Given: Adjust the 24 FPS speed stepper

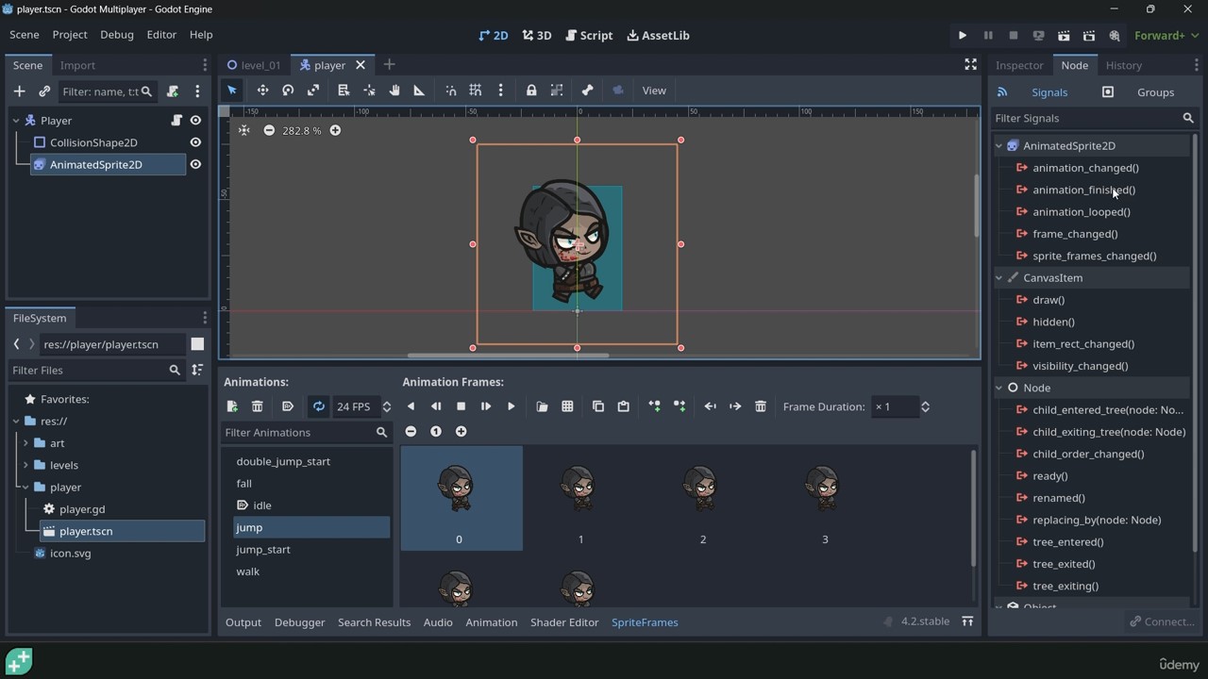Looking at the screenshot, I should pos(386,406).
